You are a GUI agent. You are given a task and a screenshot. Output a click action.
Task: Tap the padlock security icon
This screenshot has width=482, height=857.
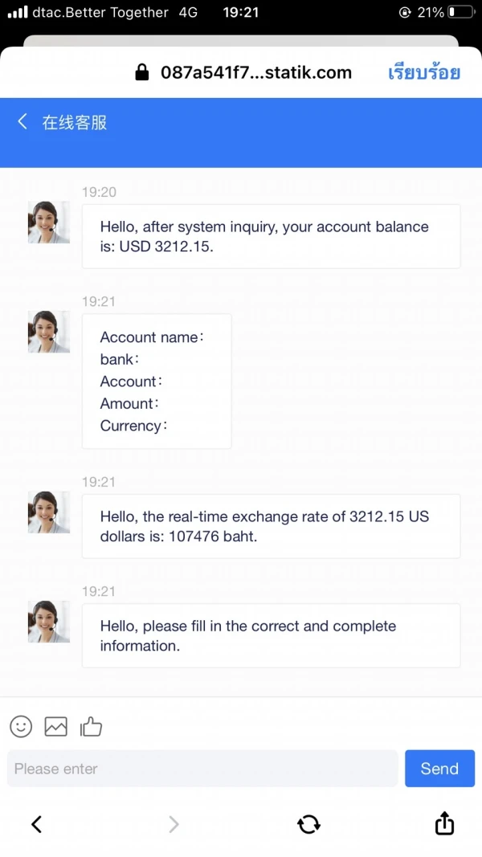click(142, 73)
